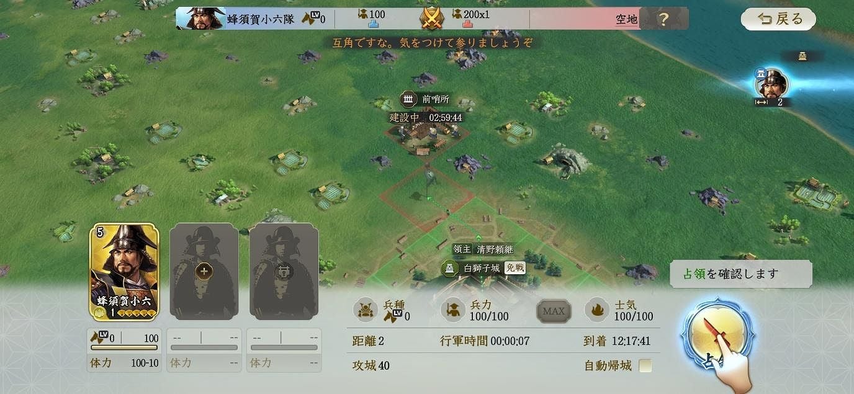Tap the 兵種 samurai helmet icon
The height and width of the screenshot is (394, 854).
tap(366, 310)
